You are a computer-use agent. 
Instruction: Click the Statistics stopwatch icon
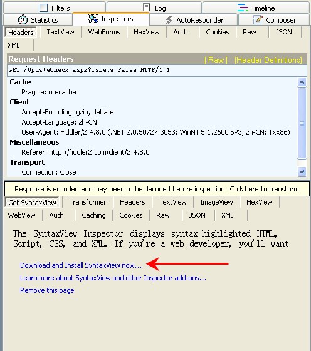point(23,19)
